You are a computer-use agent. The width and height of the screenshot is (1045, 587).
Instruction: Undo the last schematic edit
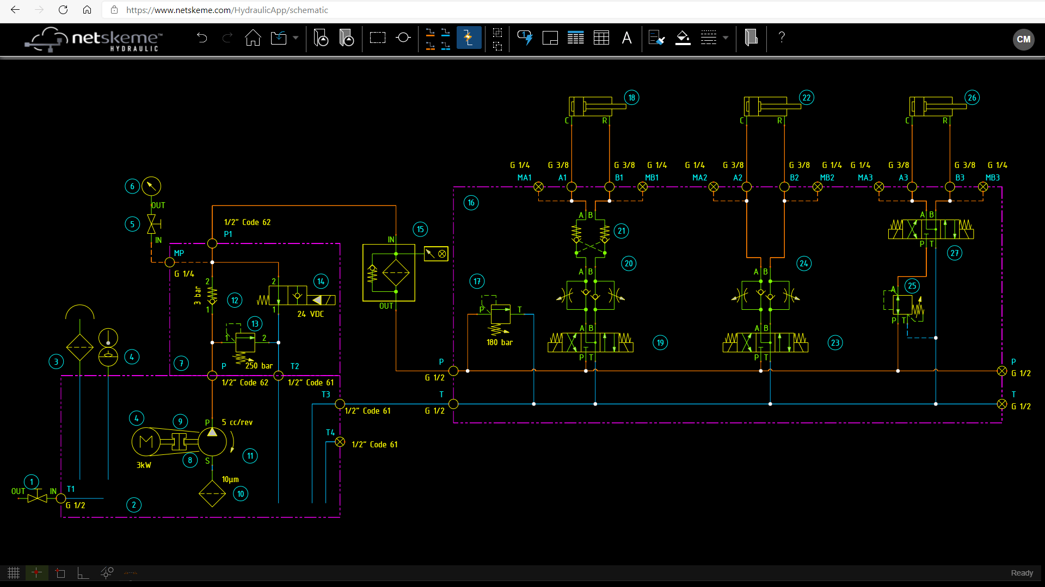click(202, 38)
